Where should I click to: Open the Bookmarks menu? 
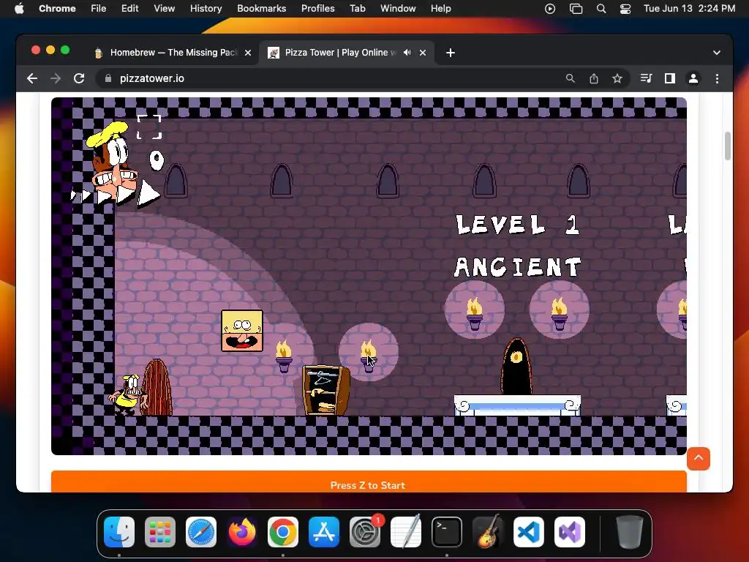click(261, 8)
